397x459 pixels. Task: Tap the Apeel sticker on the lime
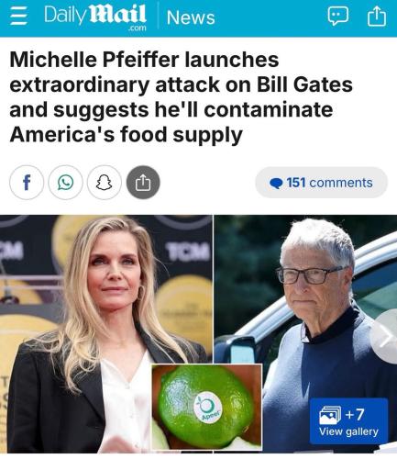208,408
